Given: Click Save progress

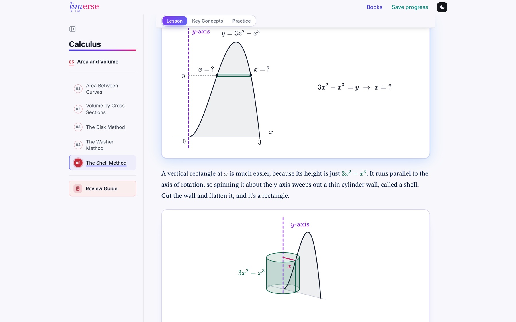Looking at the screenshot, I should point(410,7).
